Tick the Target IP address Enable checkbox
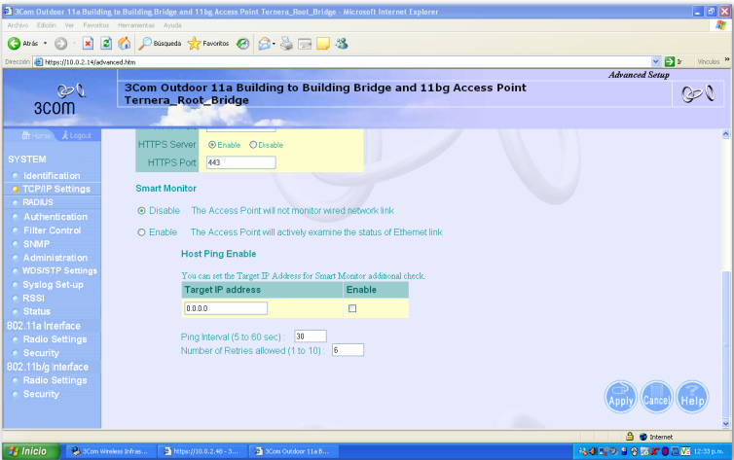 [x=352, y=308]
